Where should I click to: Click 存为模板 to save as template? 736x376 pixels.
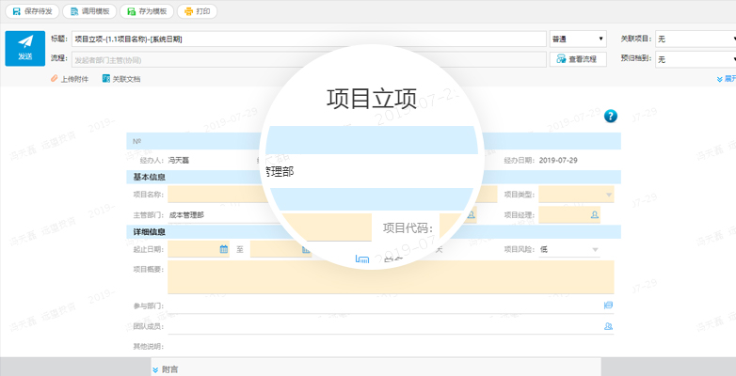point(146,11)
